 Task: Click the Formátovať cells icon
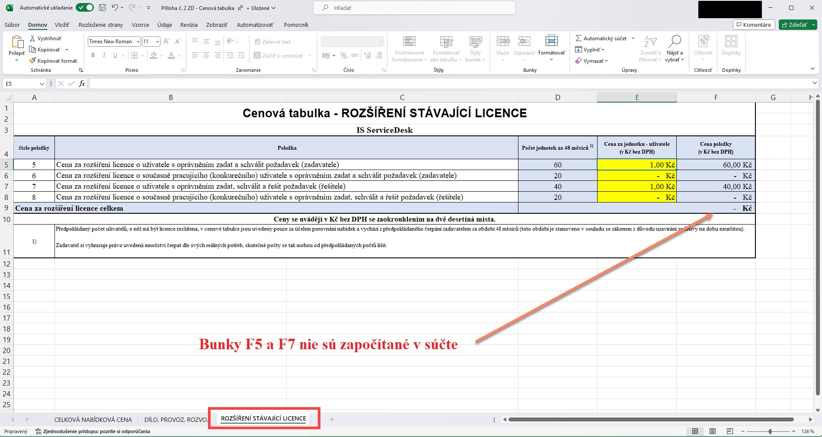[x=551, y=42]
